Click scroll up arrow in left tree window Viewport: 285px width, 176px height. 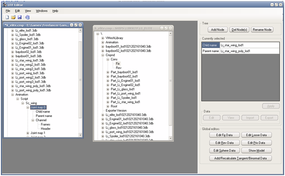tap(80, 30)
